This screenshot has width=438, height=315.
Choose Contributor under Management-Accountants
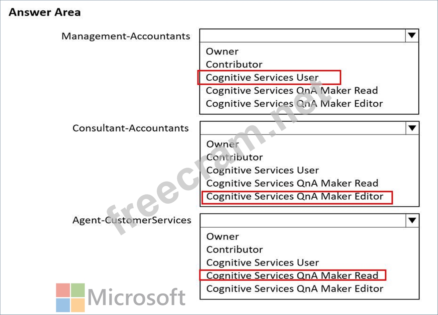pos(234,64)
